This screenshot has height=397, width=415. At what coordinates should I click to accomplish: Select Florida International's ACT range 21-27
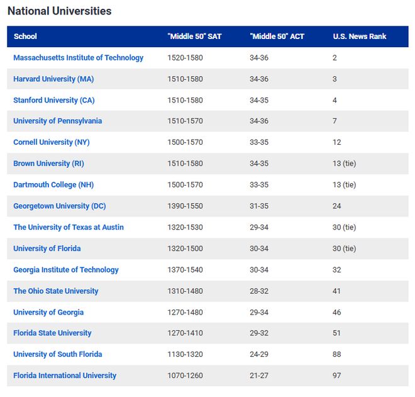(x=259, y=376)
